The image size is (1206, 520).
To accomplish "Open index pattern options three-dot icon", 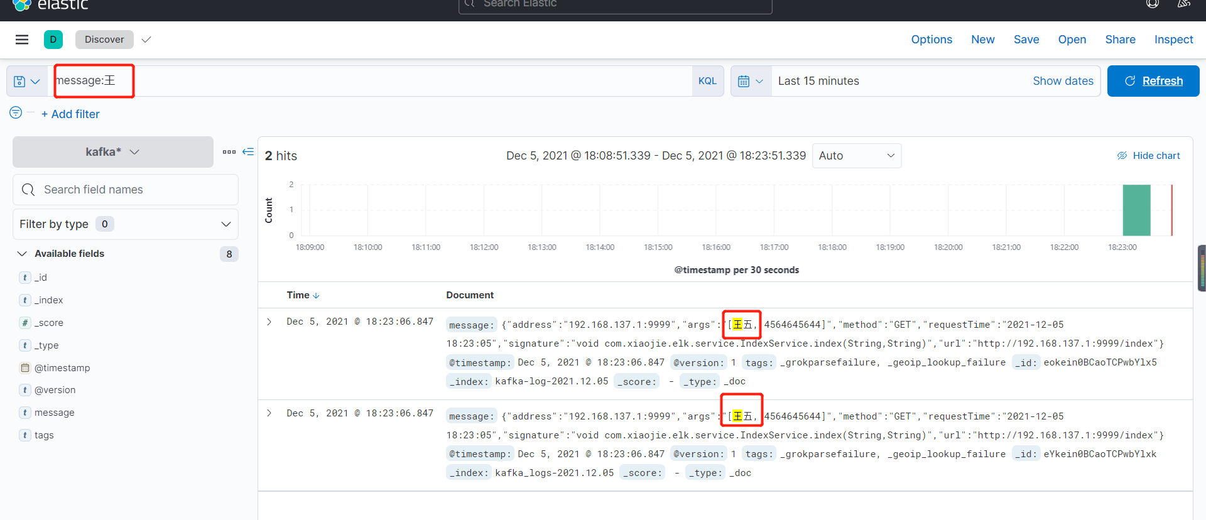I will point(229,152).
